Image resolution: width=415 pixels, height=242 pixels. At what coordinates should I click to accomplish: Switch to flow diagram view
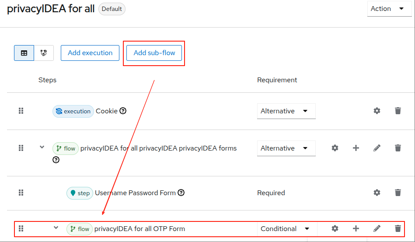44,53
